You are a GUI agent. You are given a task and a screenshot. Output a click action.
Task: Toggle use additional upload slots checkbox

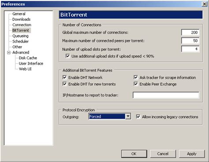tap(68, 56)
